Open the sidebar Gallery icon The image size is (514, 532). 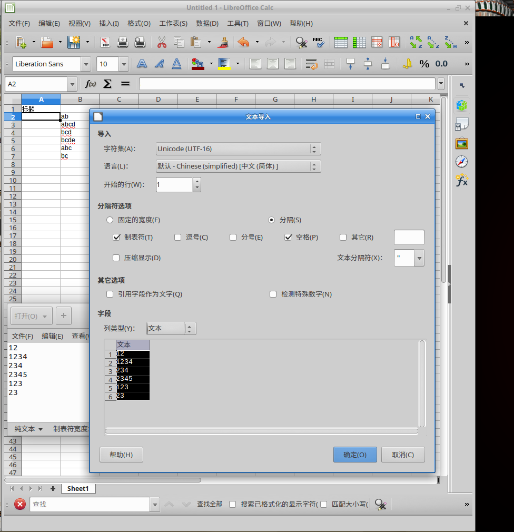pyautogui.click(x=462, y=144)
